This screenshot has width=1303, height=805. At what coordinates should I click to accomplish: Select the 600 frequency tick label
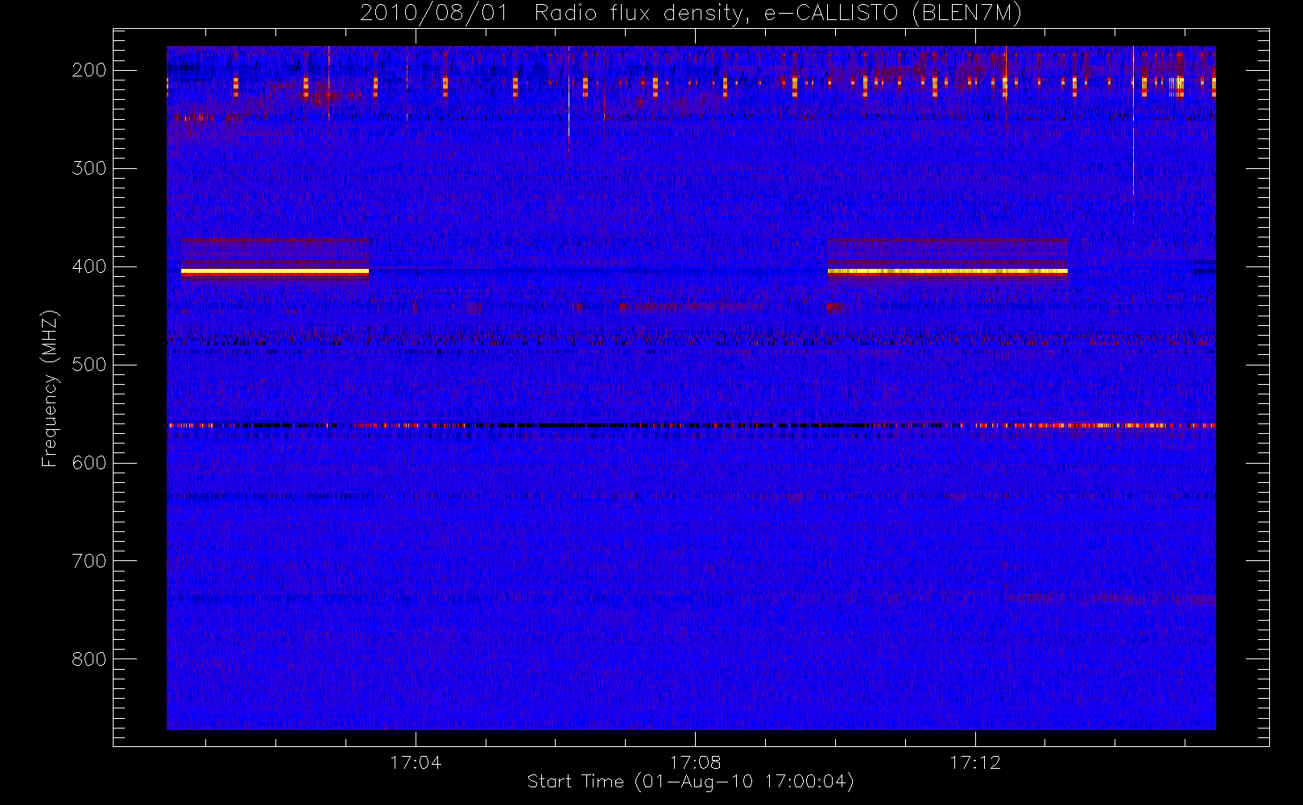[x=89, y=463]
